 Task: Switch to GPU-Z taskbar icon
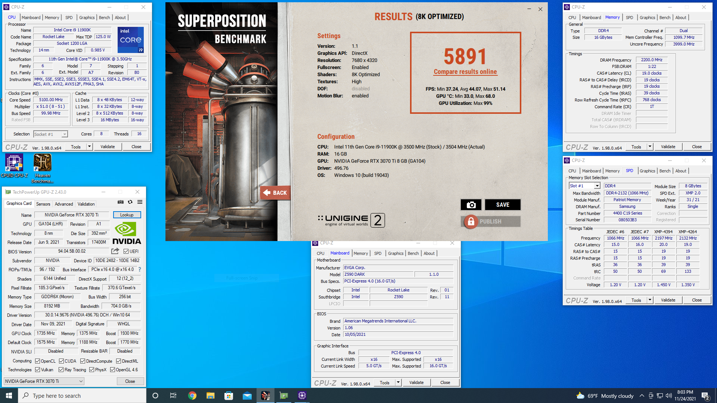284,396
